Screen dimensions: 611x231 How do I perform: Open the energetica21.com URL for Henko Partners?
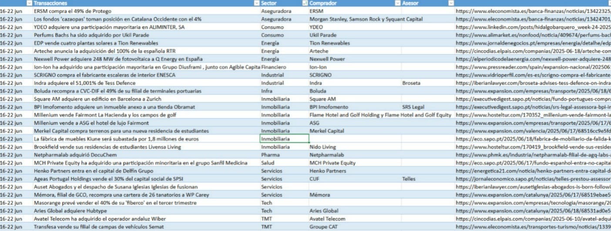533,171
